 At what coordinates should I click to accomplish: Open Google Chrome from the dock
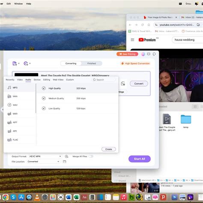tap(6, 197)
